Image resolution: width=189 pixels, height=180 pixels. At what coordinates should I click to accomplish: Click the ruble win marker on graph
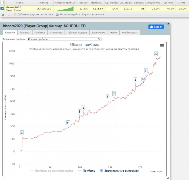click(68, 123)
